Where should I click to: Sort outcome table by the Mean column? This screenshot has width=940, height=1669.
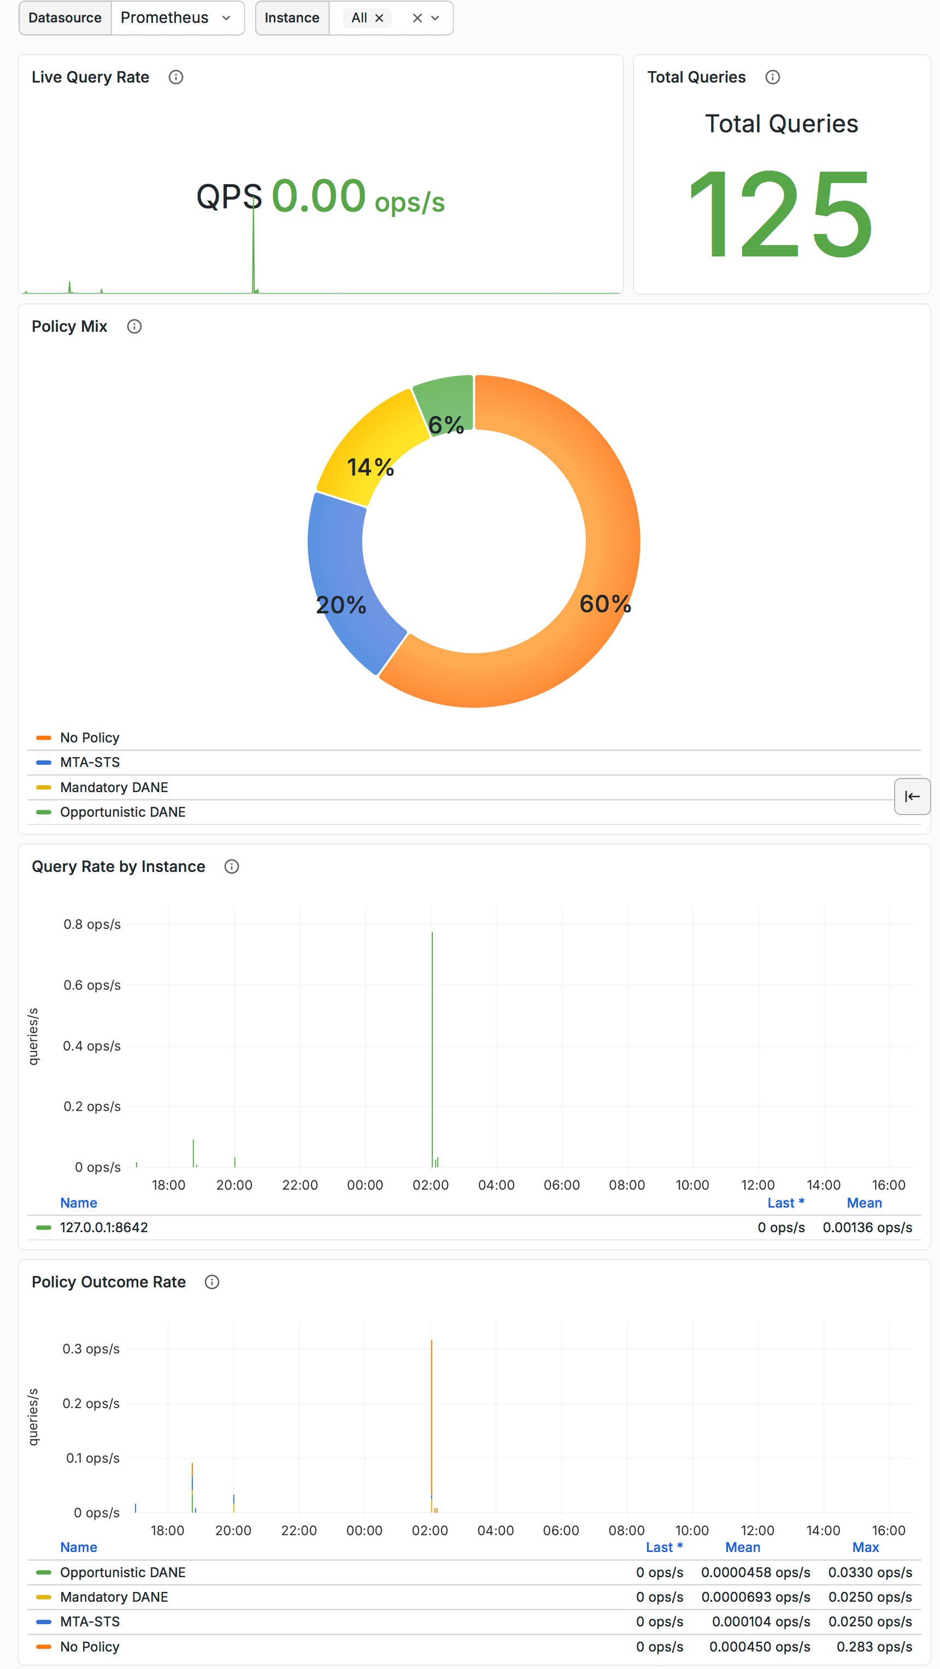(x=742, y=1547)
